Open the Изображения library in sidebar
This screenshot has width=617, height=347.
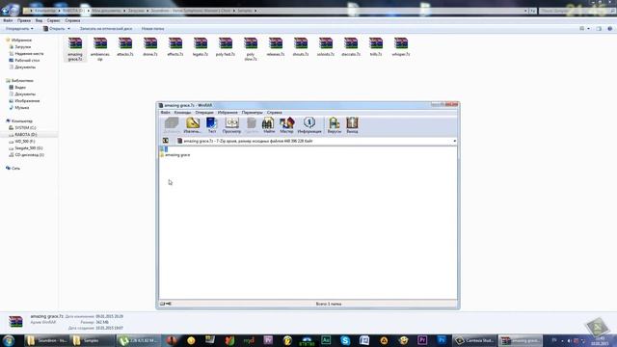27,100
